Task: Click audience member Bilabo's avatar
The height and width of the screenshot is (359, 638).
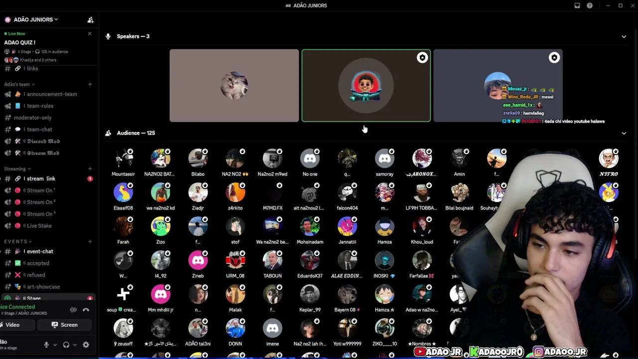Action: coord(198,159)
